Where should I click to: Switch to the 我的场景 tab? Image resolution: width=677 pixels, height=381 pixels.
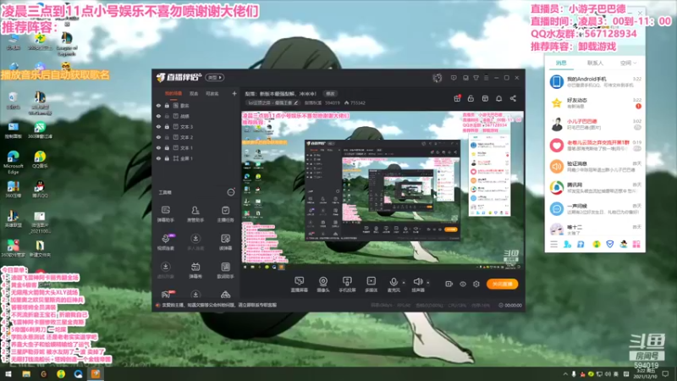pos(173,93)
